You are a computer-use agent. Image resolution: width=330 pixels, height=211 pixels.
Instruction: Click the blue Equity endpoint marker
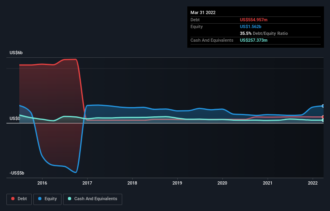pos(323,106)
